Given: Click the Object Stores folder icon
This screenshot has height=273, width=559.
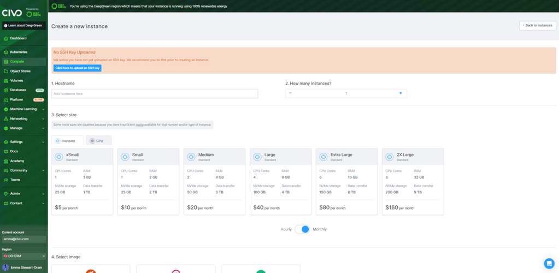Looking at the screenshot, I should pos(6,71).
